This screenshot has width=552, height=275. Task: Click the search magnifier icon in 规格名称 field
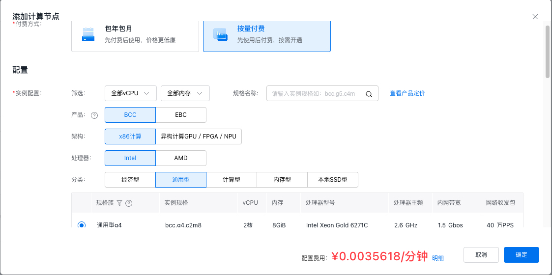point(369,94)
